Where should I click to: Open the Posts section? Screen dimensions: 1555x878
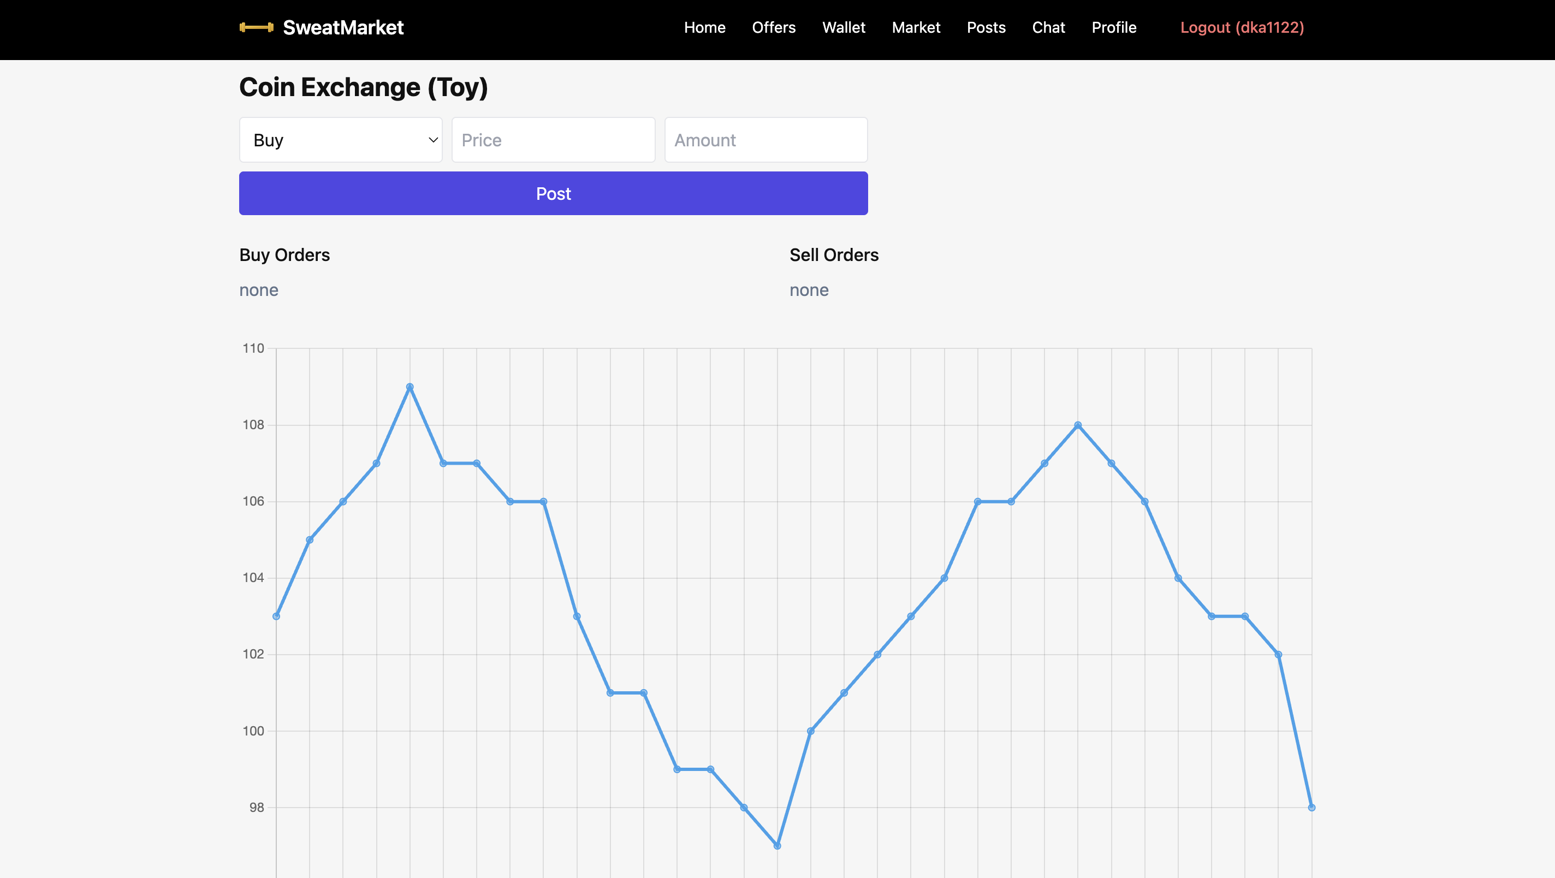pos(986,27)
